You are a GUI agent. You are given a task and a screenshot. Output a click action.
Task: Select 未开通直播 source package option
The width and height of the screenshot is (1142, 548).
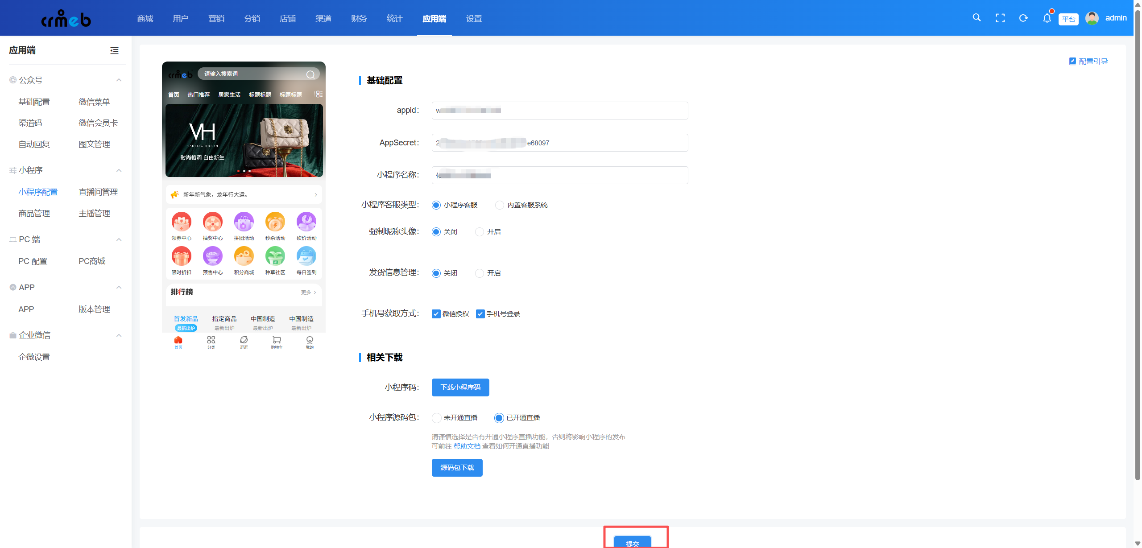tap(437, 418)
